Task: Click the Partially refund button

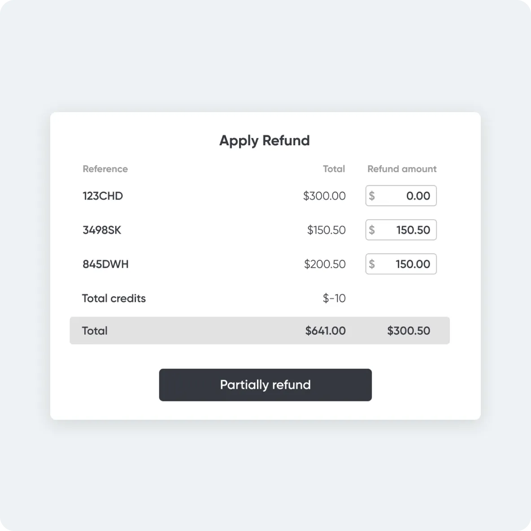Action: [x=265, y=385]
